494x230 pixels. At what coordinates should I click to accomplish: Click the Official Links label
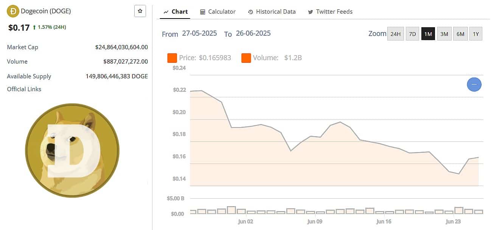tap(24, 89)
